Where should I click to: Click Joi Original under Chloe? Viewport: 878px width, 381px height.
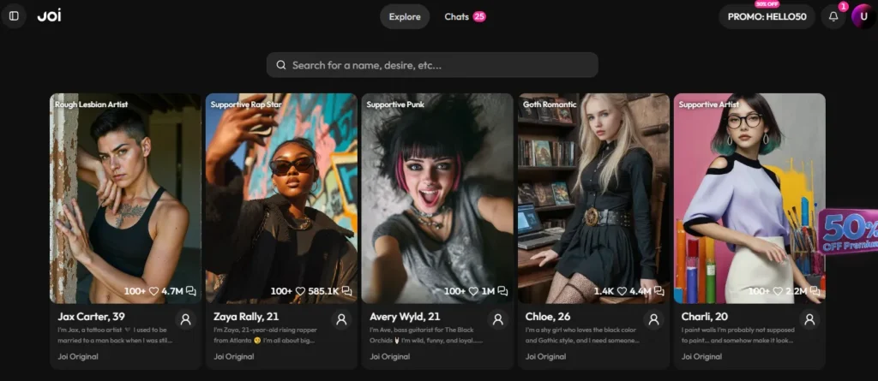coord(545,356)
